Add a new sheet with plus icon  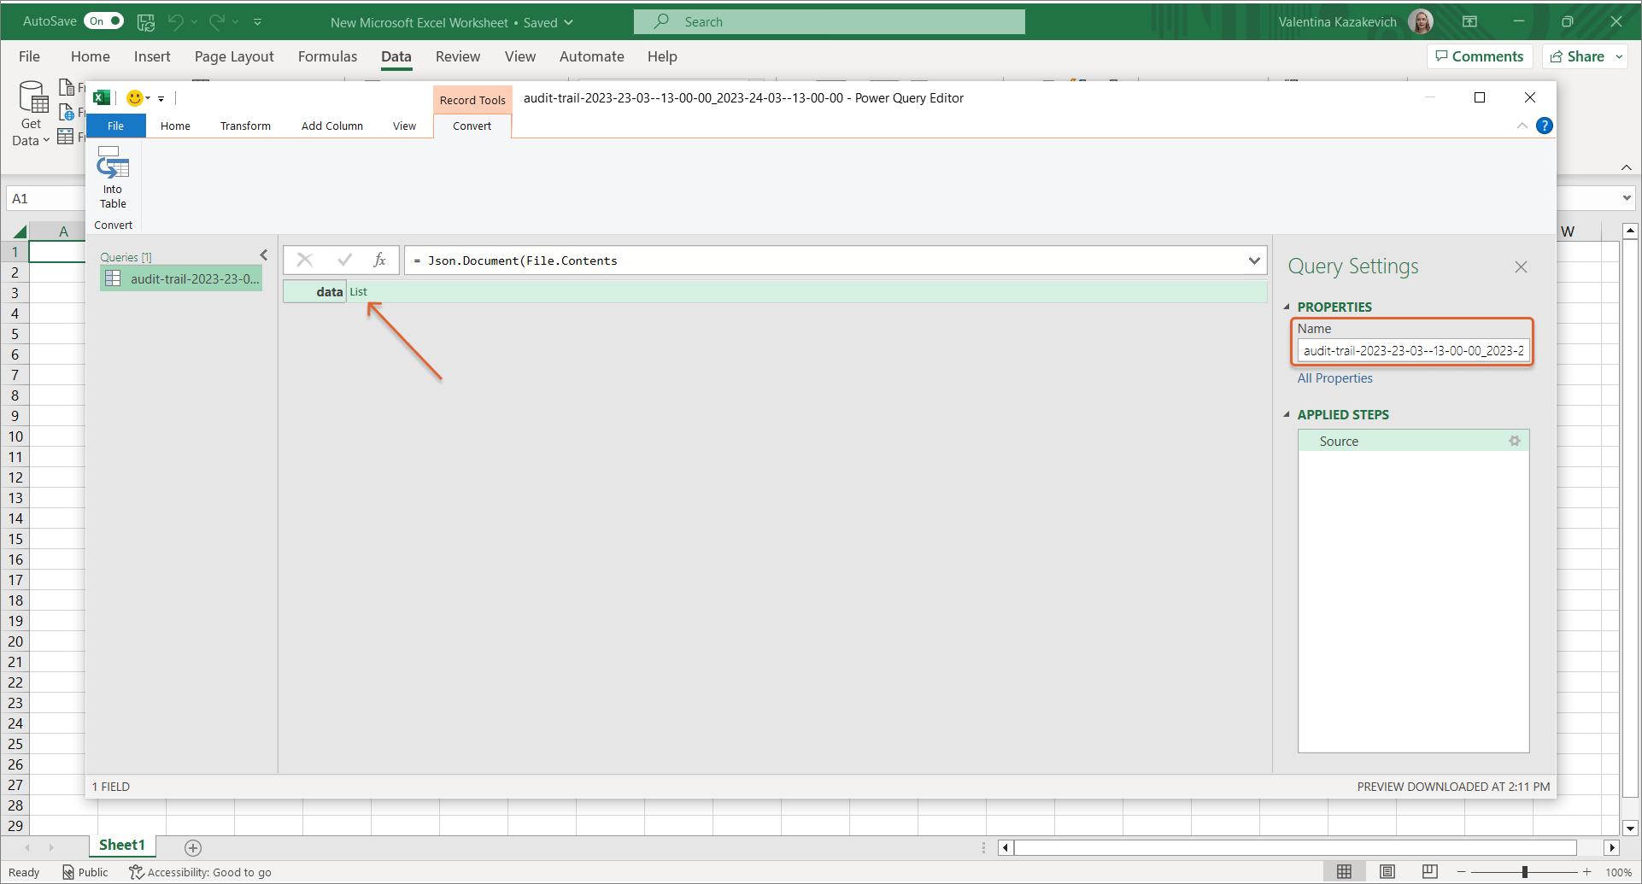pos(193,847)
